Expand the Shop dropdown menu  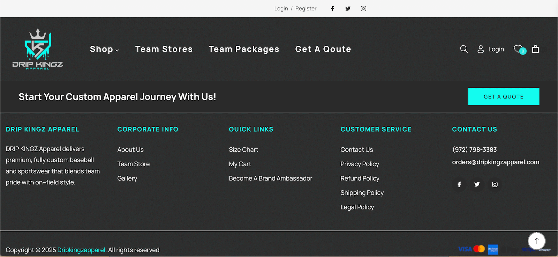(x=104, y=49)
